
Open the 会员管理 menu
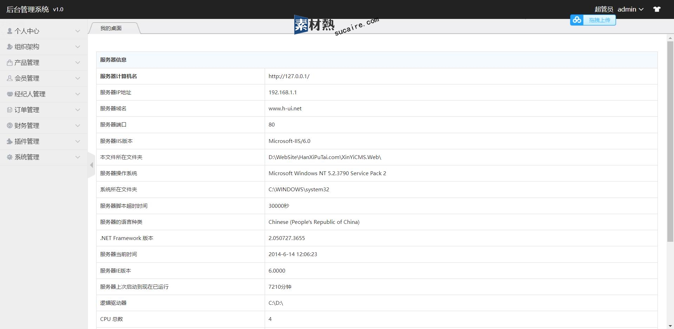click(44, 78)
